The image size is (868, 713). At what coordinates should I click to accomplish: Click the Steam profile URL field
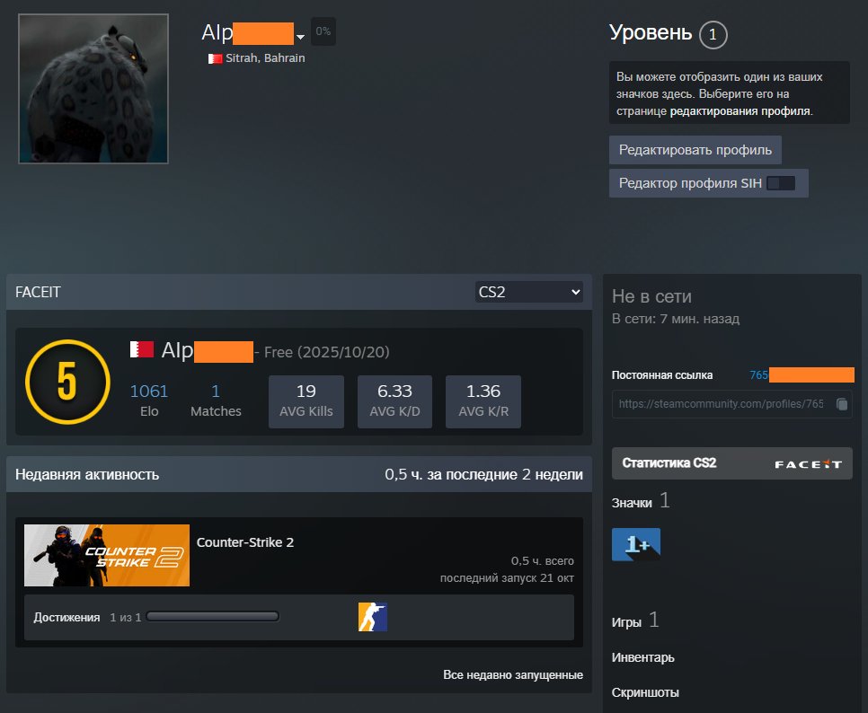(x=722, y=404)
